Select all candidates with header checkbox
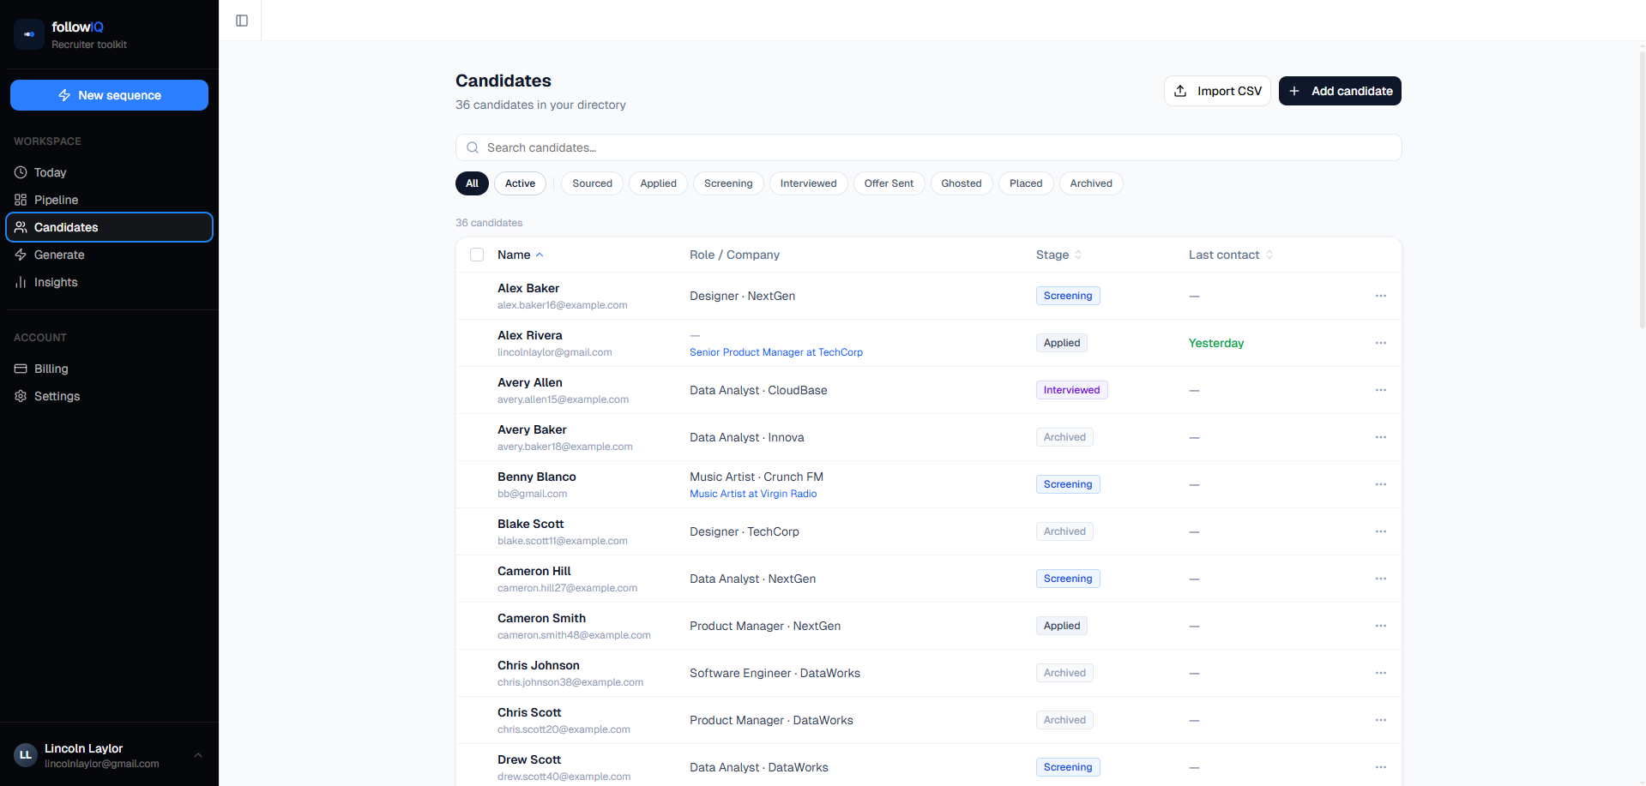Screen dimensions: 1646x786 coord(477,255)
